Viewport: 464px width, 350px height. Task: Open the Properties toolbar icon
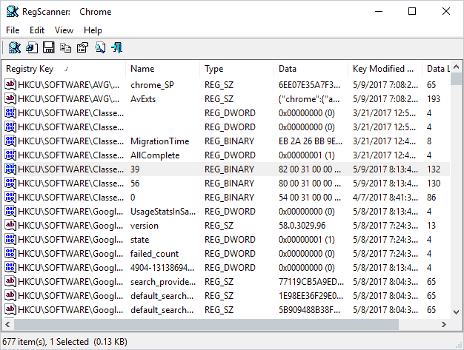click(x=82, y=47)
